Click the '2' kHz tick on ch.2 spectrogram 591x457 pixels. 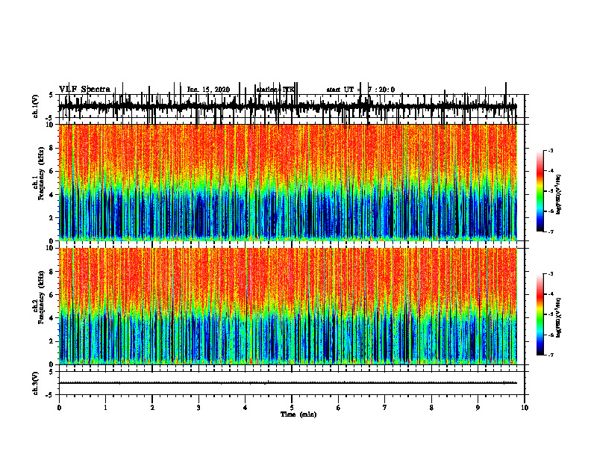pos(52,342)
